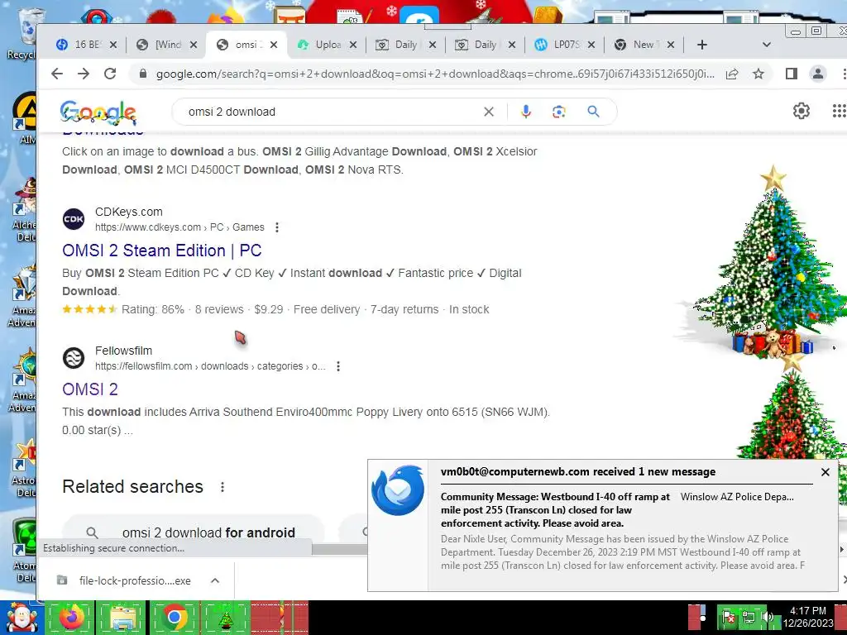Click the Related searches heading
Image resolution: width=847 pixels, height=635 pixels.
click(x=133, y=486)
